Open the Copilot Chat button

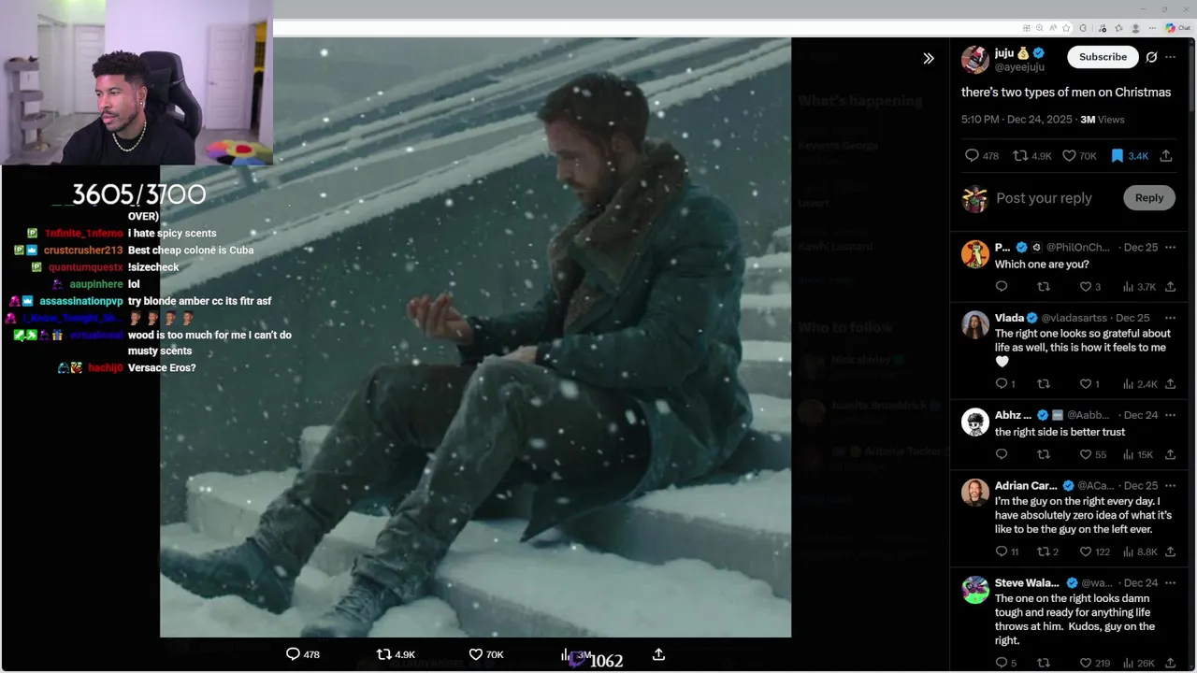click(1177, 28)
